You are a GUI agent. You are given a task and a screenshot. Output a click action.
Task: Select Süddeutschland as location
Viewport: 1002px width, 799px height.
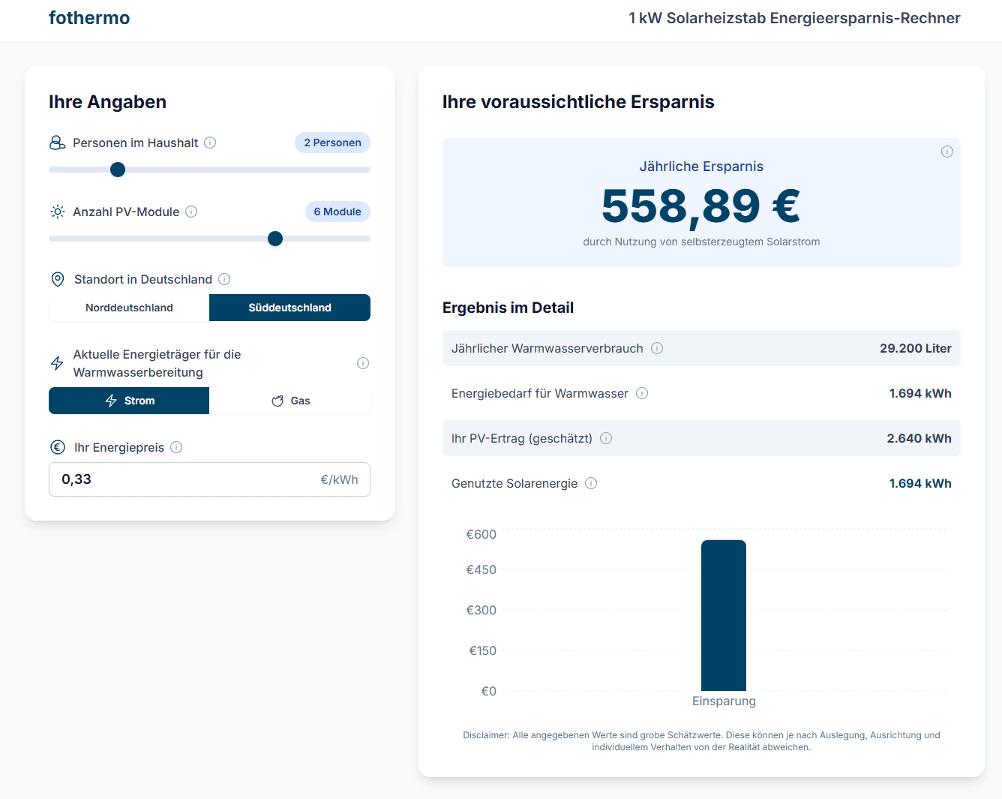coord(289,308)
